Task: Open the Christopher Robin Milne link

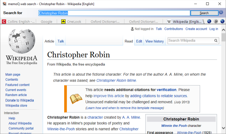Action: (116, 80)
